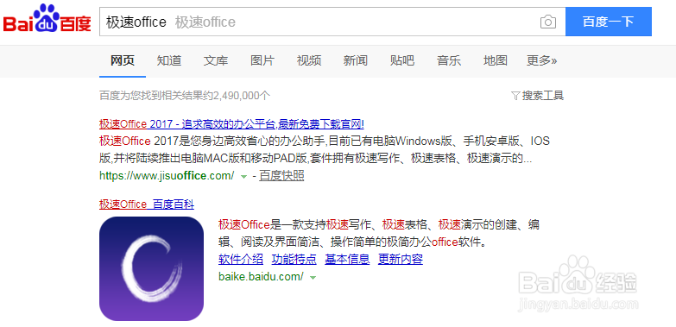The image size is (676, 327).
Task: Open the 极速Office 2017 official site result
Action: 231,124
